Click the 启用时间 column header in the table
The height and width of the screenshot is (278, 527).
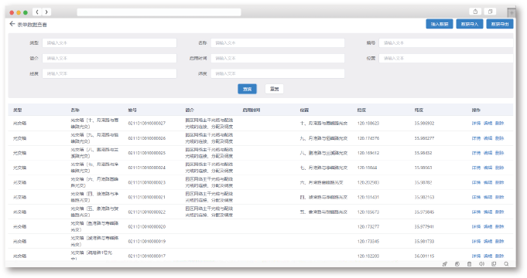252,110
